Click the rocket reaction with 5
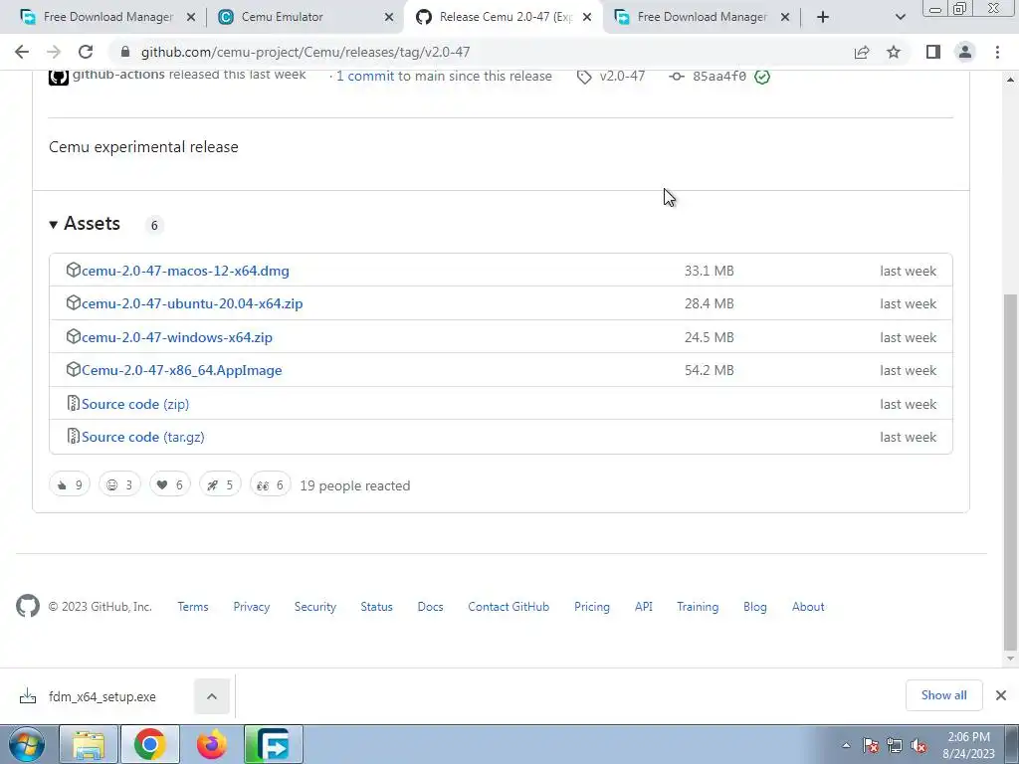1019x764 pixels. coord(220,484)
